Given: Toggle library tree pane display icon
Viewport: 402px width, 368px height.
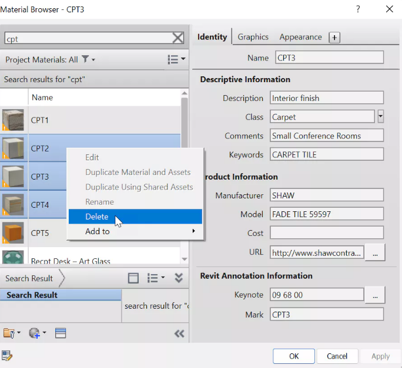Looking at the screenshot, I should click(133, 278).
